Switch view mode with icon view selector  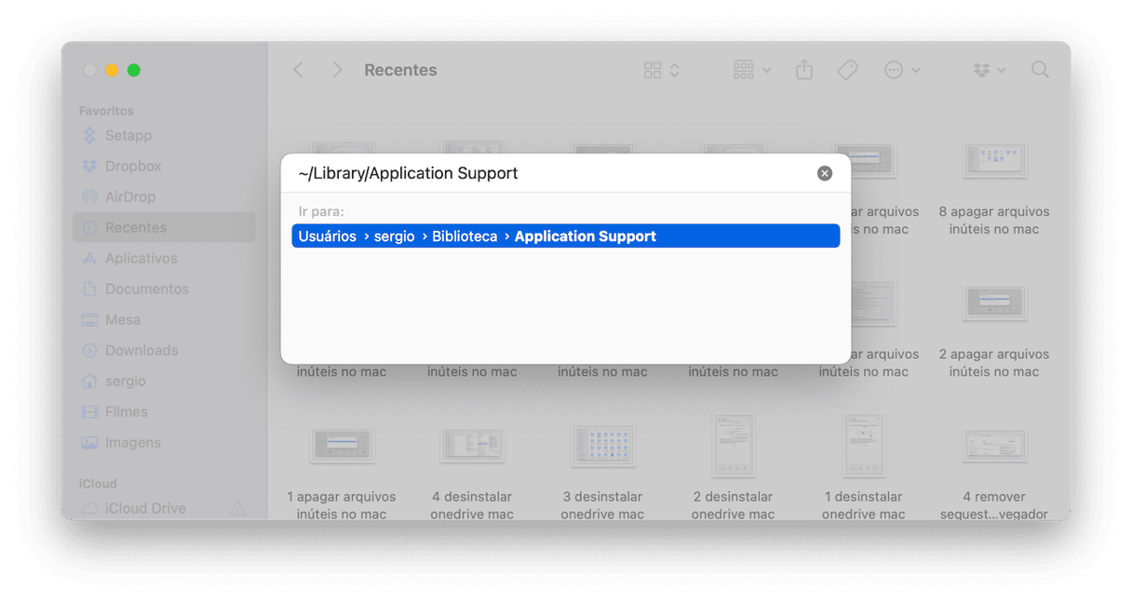point(662,70)
